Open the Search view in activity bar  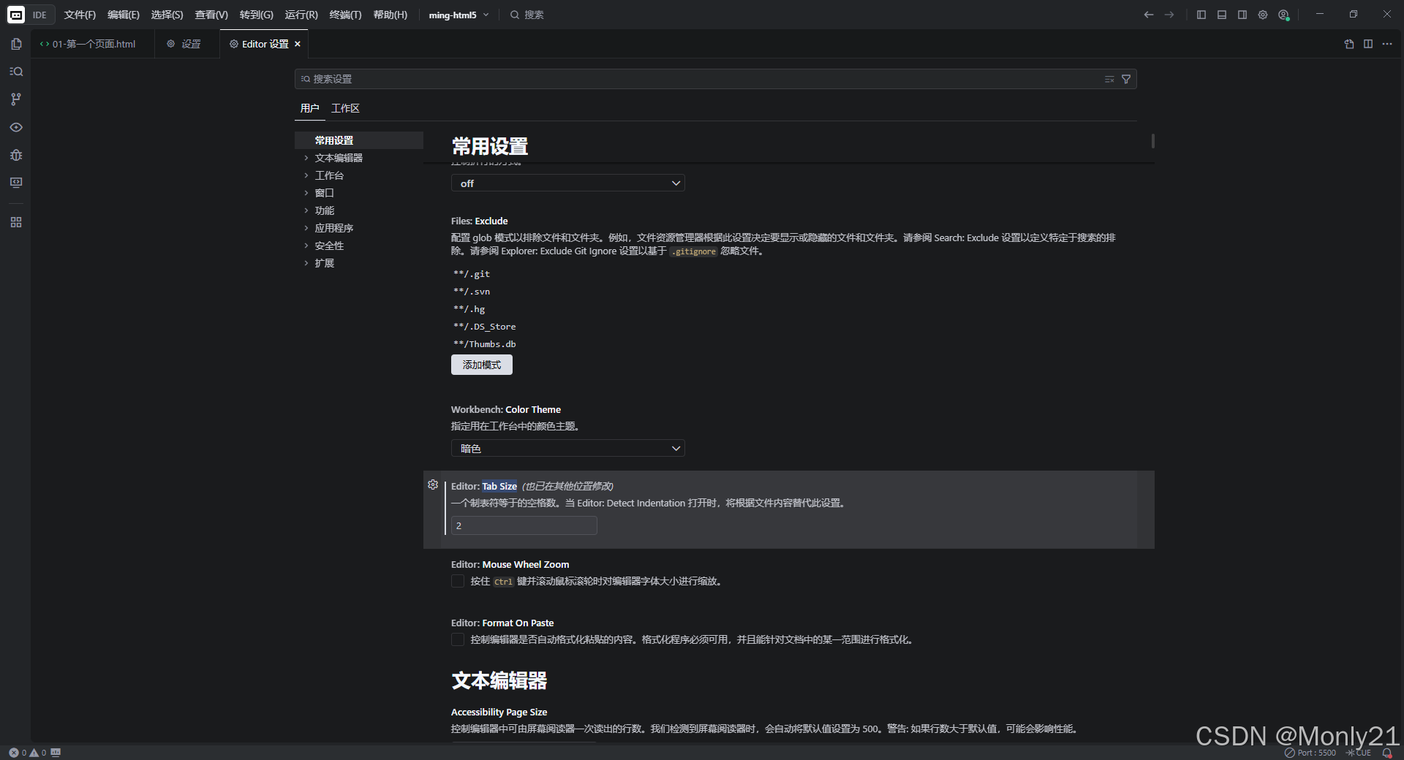[x=16, y=72]
